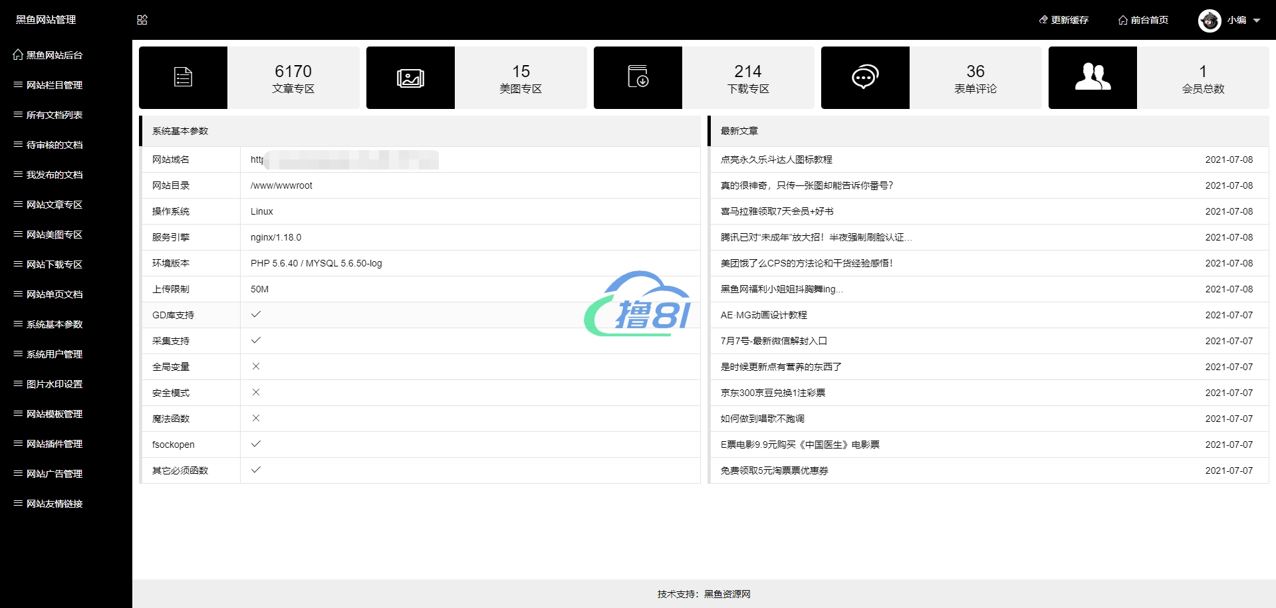This screenshot has height=608, width=1276.
Task: Click the user avatar picture
Action: pos(1209,21)
